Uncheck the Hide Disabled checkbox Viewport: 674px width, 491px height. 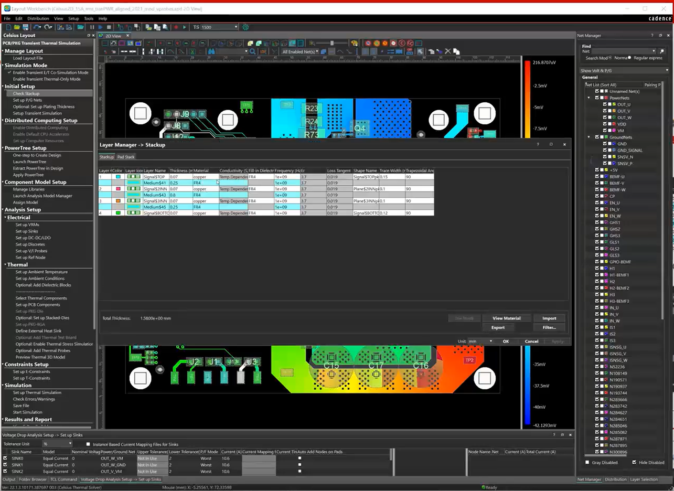pos(635,462)
